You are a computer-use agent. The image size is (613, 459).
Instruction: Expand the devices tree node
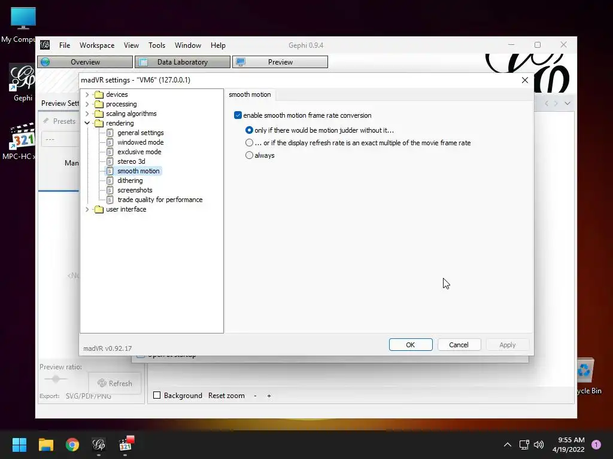tap(87, 94)
